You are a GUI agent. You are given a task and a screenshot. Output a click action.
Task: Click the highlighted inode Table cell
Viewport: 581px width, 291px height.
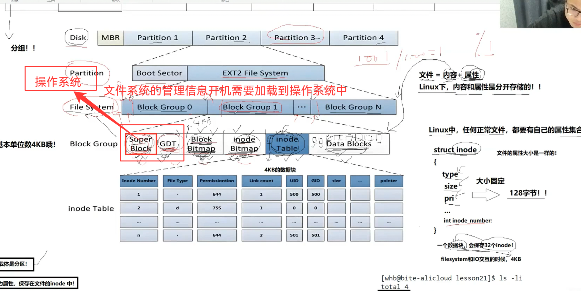pos(287,144)
